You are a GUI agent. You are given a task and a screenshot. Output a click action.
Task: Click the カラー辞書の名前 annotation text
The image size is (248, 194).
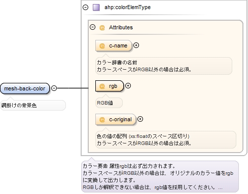117,63
